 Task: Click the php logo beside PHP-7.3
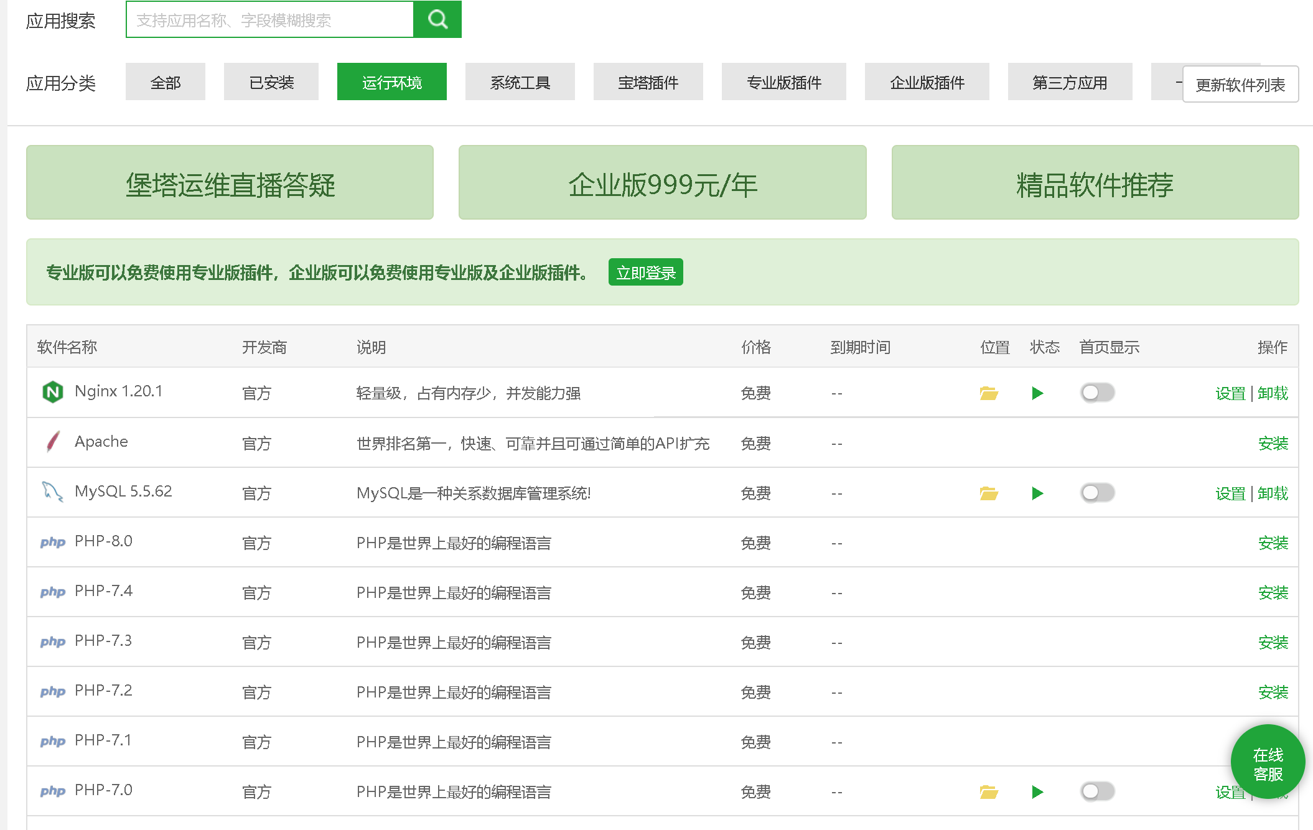53,641
